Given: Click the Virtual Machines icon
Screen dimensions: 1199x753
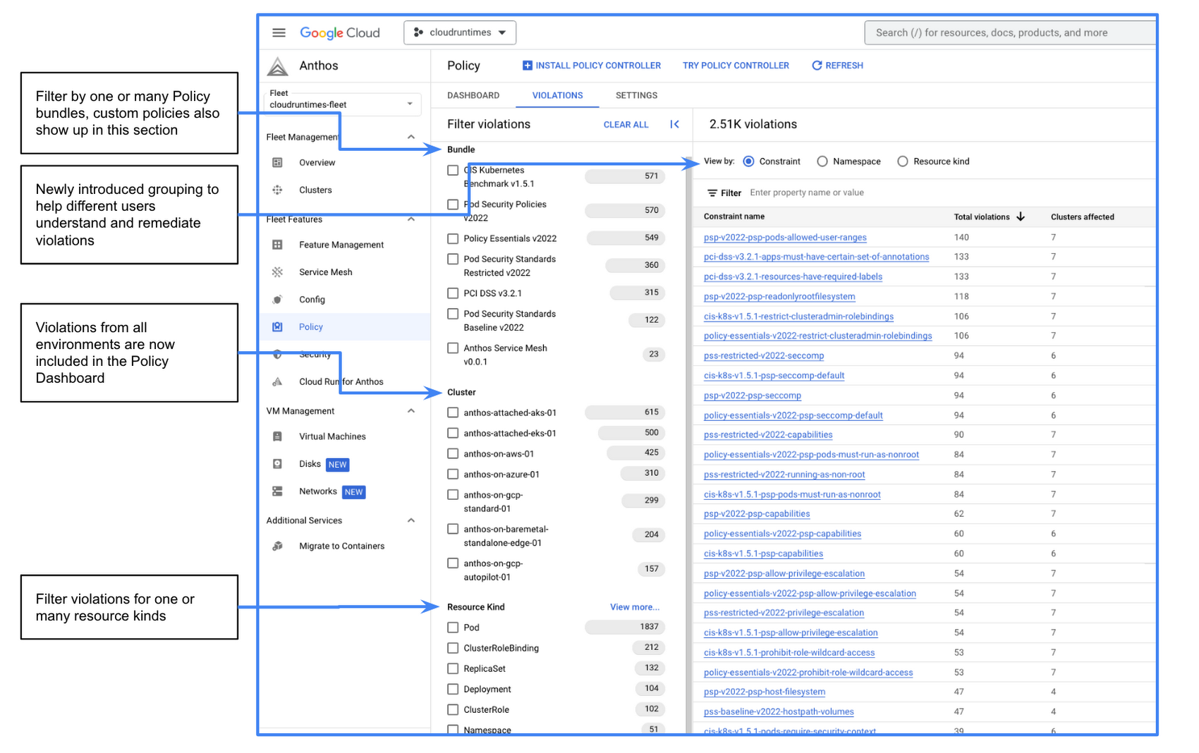Looking at the screenshot, I should (x=278, y=437).
